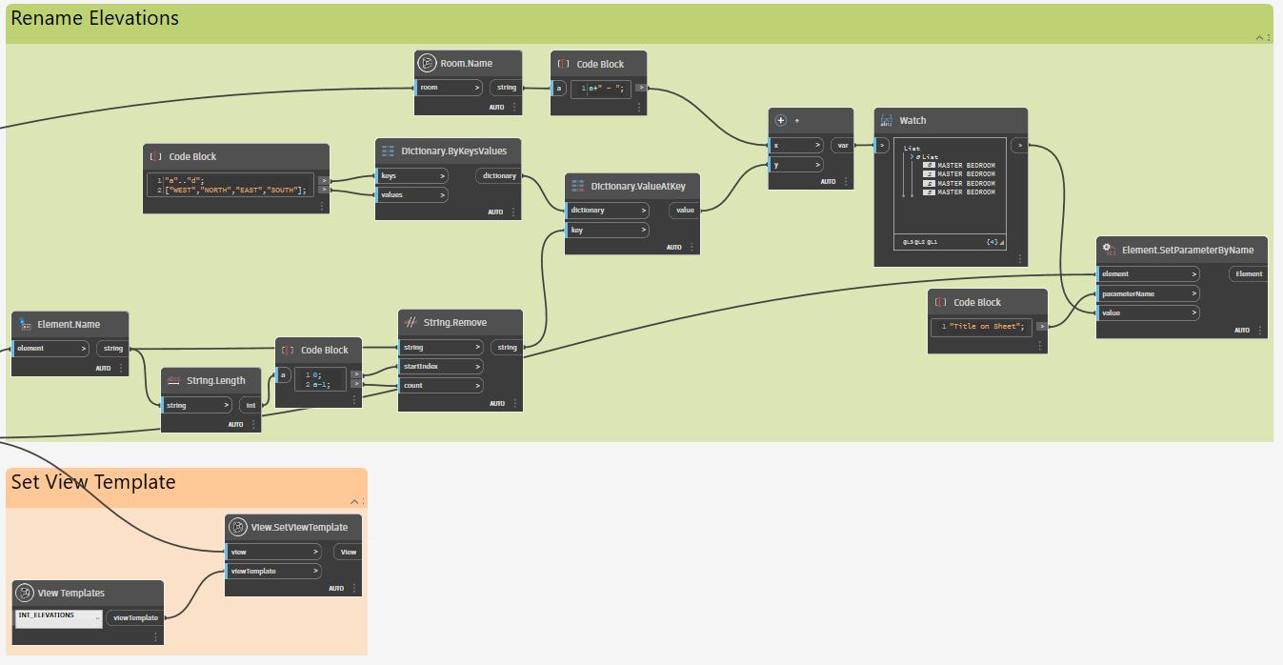This screenshot has height=665, width=1283.
Task: Click the "dictionary" input port on Dictionary.ValueAtKey
Action: (x=608, y=211)
